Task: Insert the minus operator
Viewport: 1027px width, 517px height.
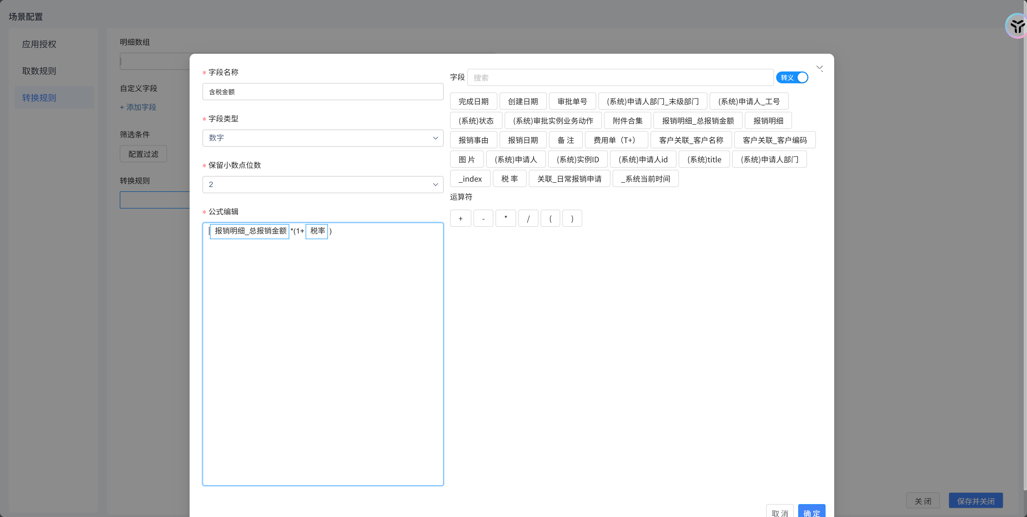Action: 483,218
